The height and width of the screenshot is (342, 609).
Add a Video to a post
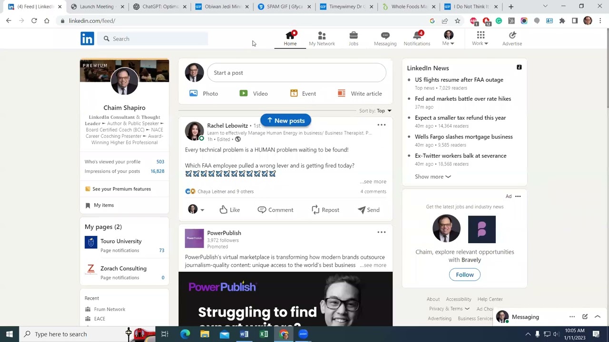click(254, 94)
